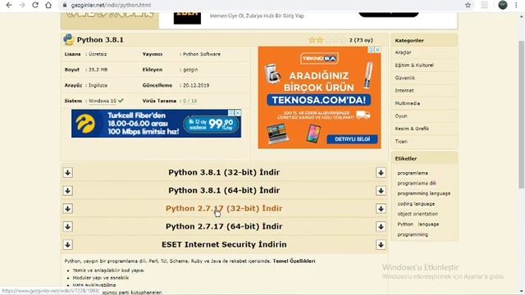Click left download arrow for Python 3.8.1 64-bit

coord(67,191)
